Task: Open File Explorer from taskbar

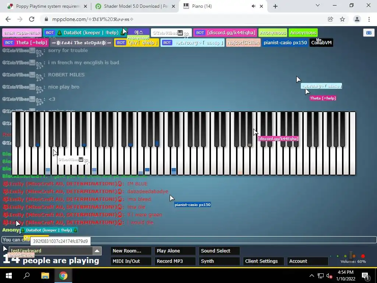Action: [x=45, y=276]
